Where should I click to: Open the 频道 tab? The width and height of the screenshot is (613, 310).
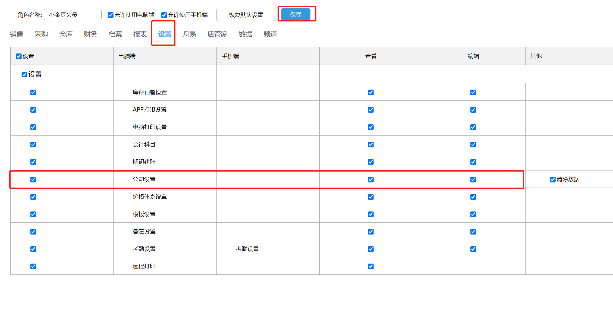[270, 34]
